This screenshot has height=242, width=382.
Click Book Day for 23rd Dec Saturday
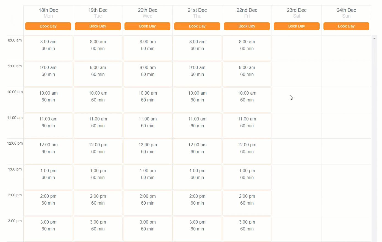pyautogui.click(x=297, y=26)
